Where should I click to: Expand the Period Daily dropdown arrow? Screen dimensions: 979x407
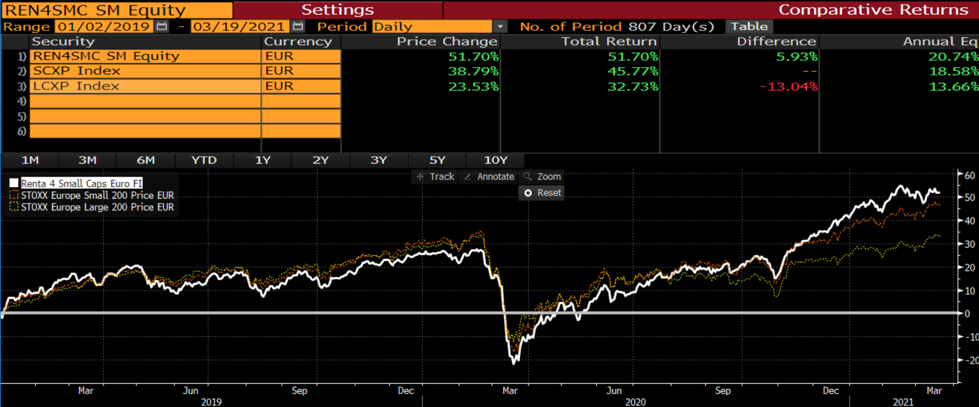coord(500,26)
